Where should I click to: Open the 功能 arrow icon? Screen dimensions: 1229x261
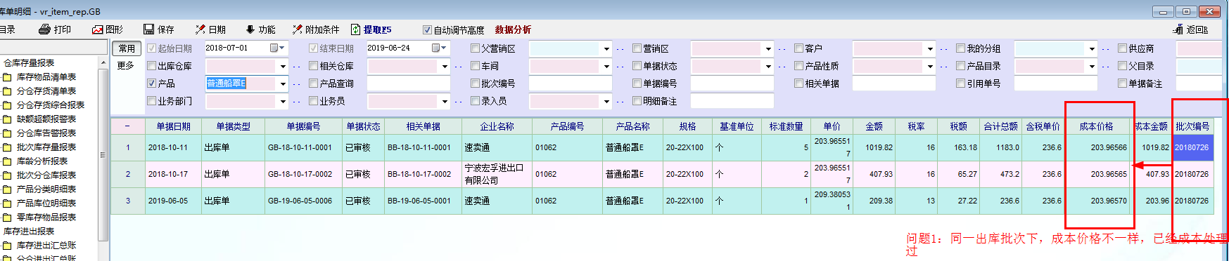pos(250,29)
